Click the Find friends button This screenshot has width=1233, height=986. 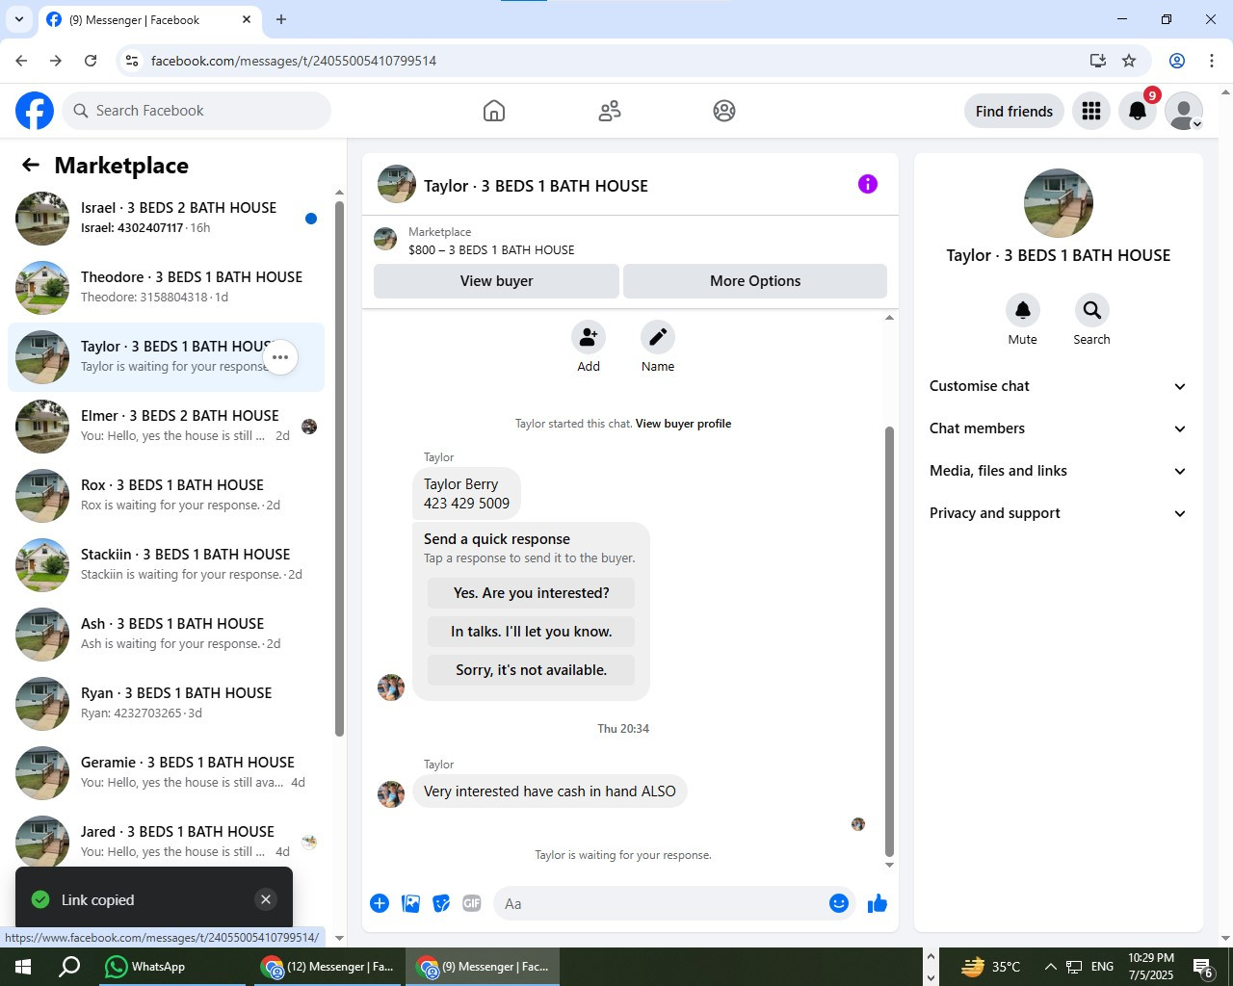(1014, 111)
